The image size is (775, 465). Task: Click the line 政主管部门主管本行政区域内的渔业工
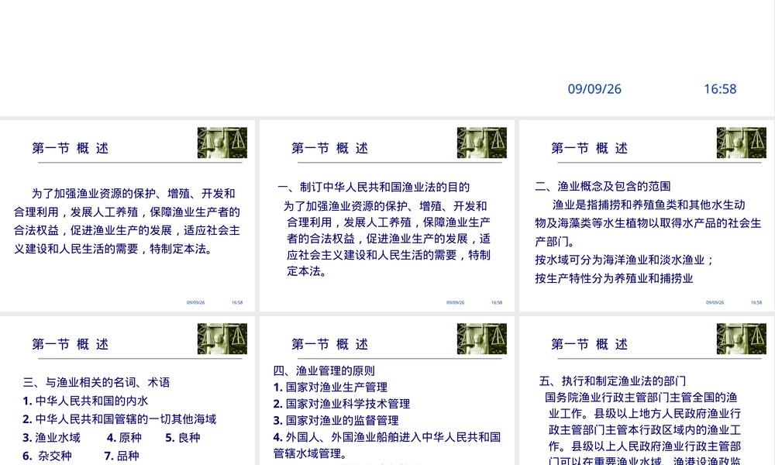645,430
